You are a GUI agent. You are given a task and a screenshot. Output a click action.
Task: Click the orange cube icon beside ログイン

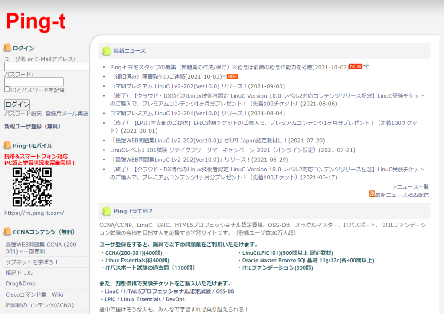tap(7, 48)
